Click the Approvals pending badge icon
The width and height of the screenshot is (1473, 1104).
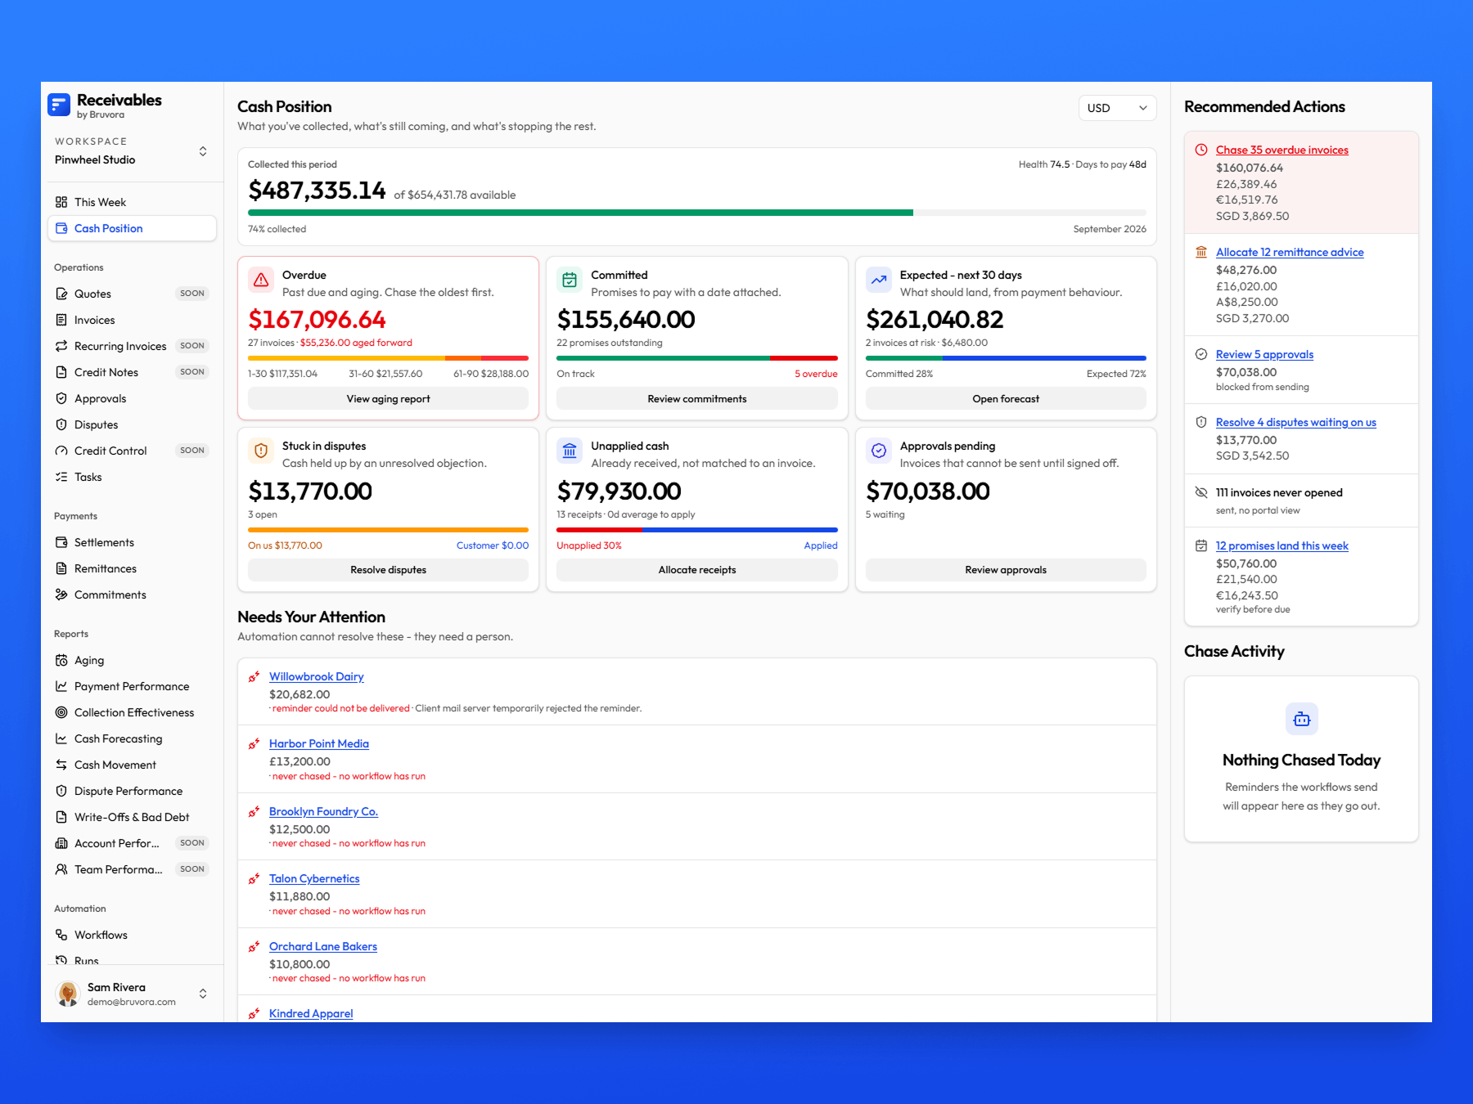(x=879, y=451)
